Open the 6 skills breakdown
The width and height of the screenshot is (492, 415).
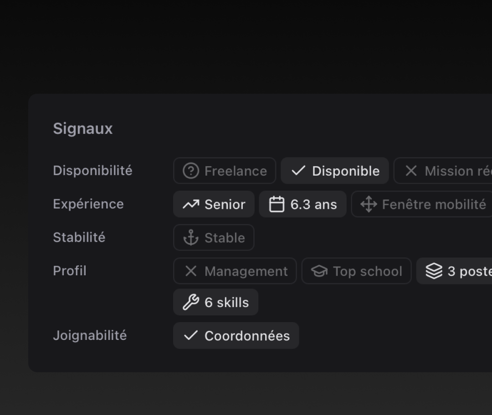(x=215, y=302)
